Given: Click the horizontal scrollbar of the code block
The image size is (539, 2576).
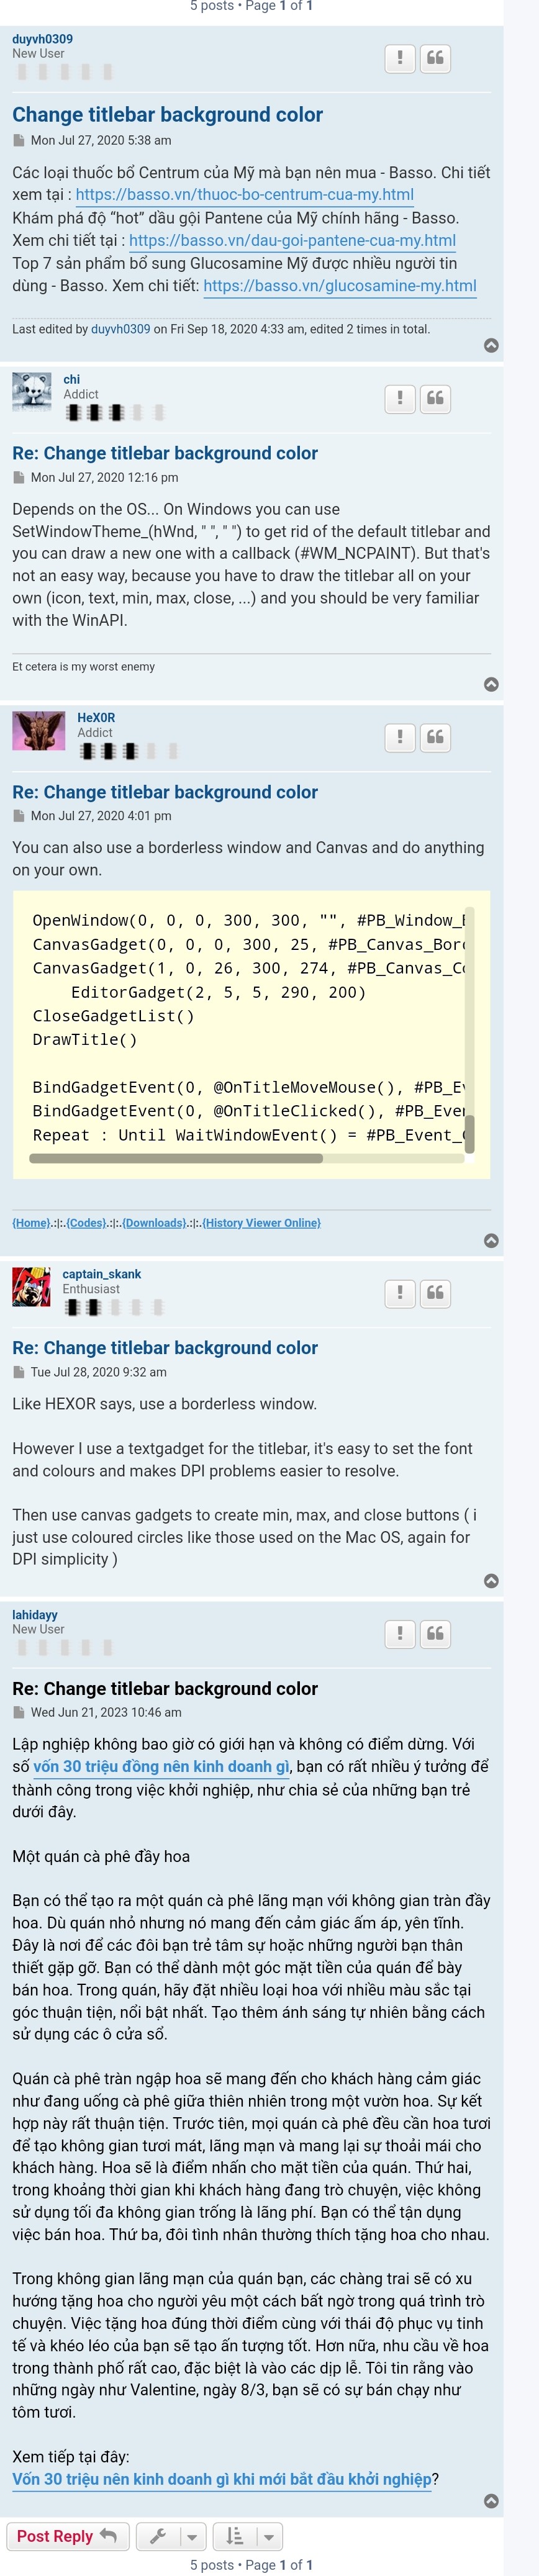Looking at the screenshot, I should coord(176,1158).
